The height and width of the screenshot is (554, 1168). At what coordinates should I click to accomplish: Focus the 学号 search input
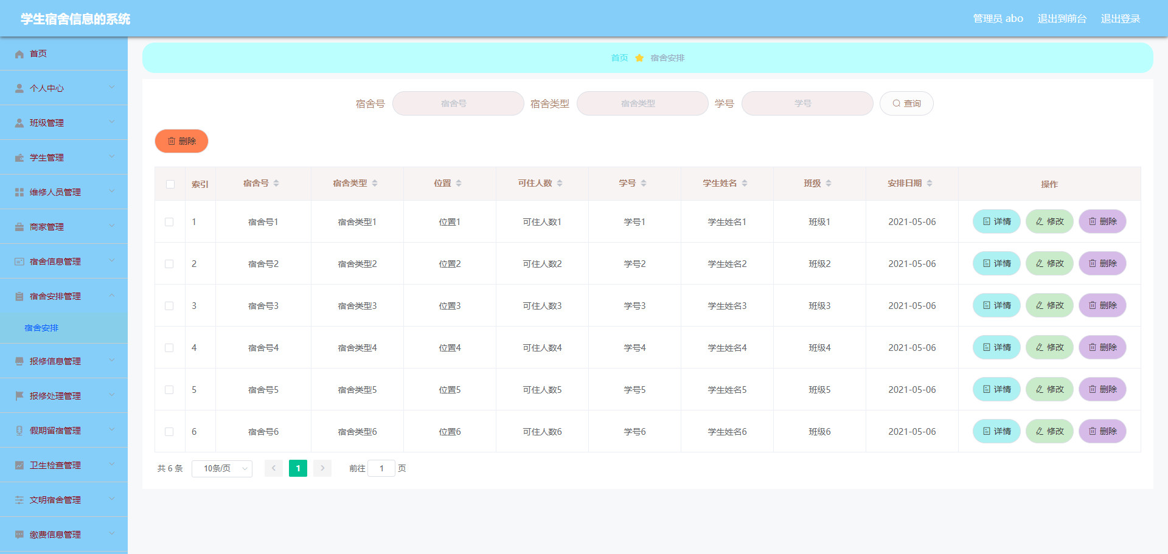click(807, 103)
